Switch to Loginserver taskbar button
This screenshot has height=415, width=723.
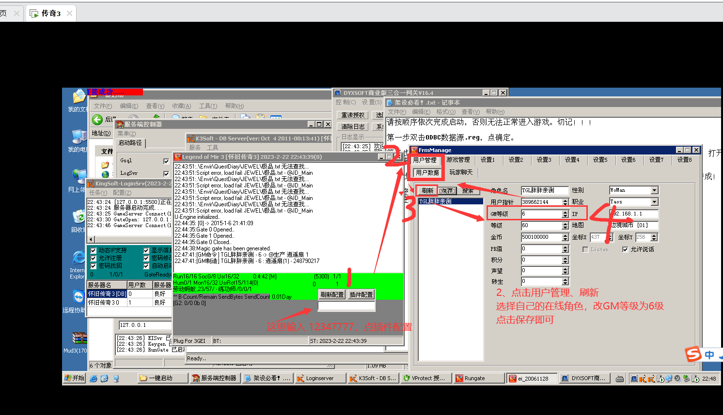click(x=320, y=378)
